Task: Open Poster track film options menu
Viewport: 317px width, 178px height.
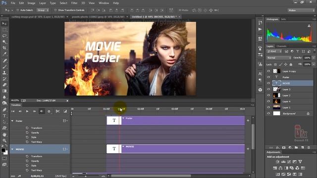Action: click(x=65, y=121)
